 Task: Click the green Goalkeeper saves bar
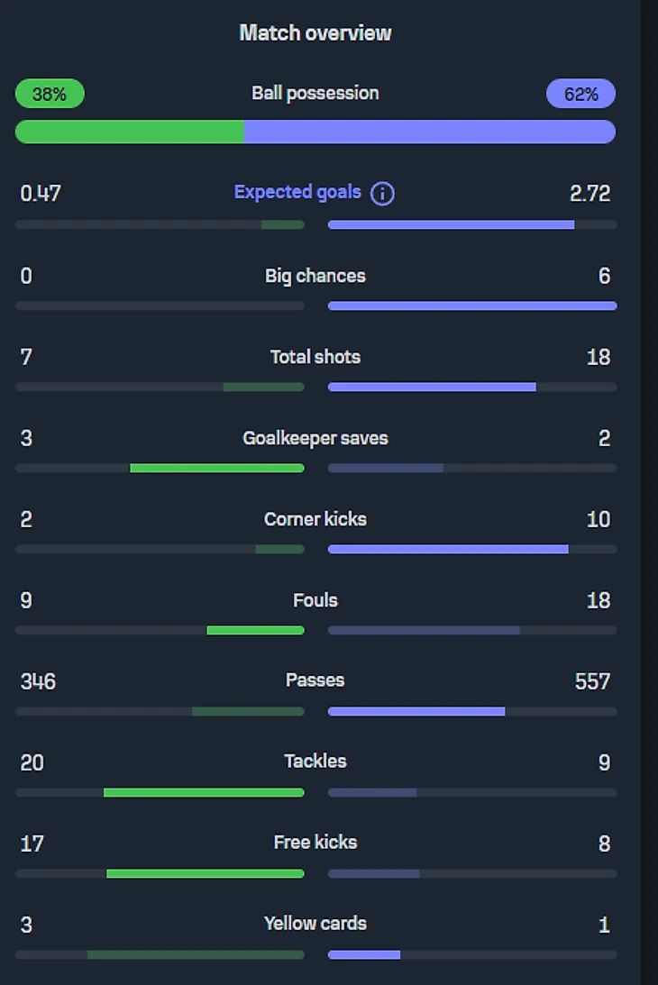pyautogui.click(x=216, y=469)
